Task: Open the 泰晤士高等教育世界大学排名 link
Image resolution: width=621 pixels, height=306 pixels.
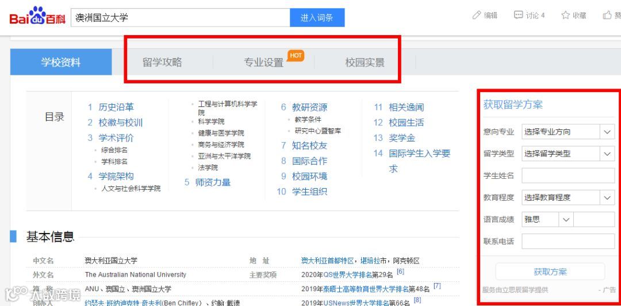Action: click(366, 289)
